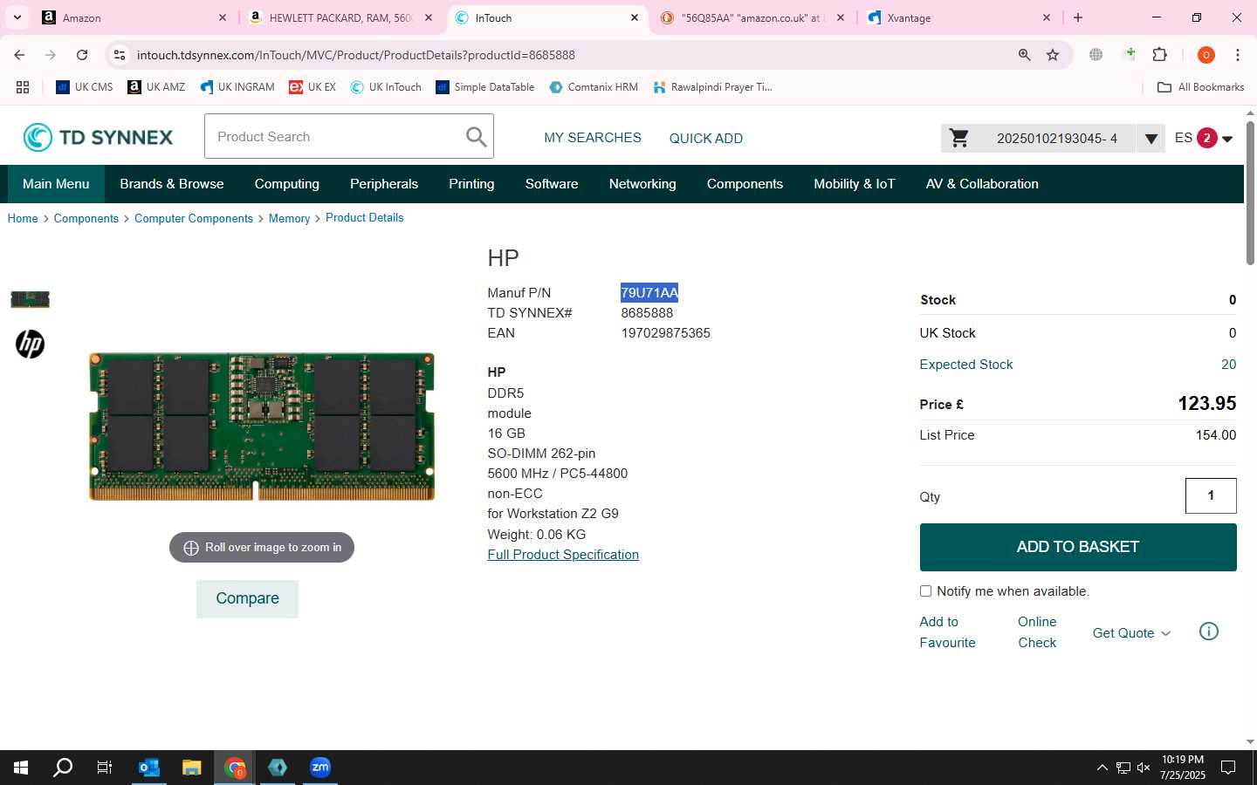Click the Compare button
1257x785 pixels.
(247, 598)
